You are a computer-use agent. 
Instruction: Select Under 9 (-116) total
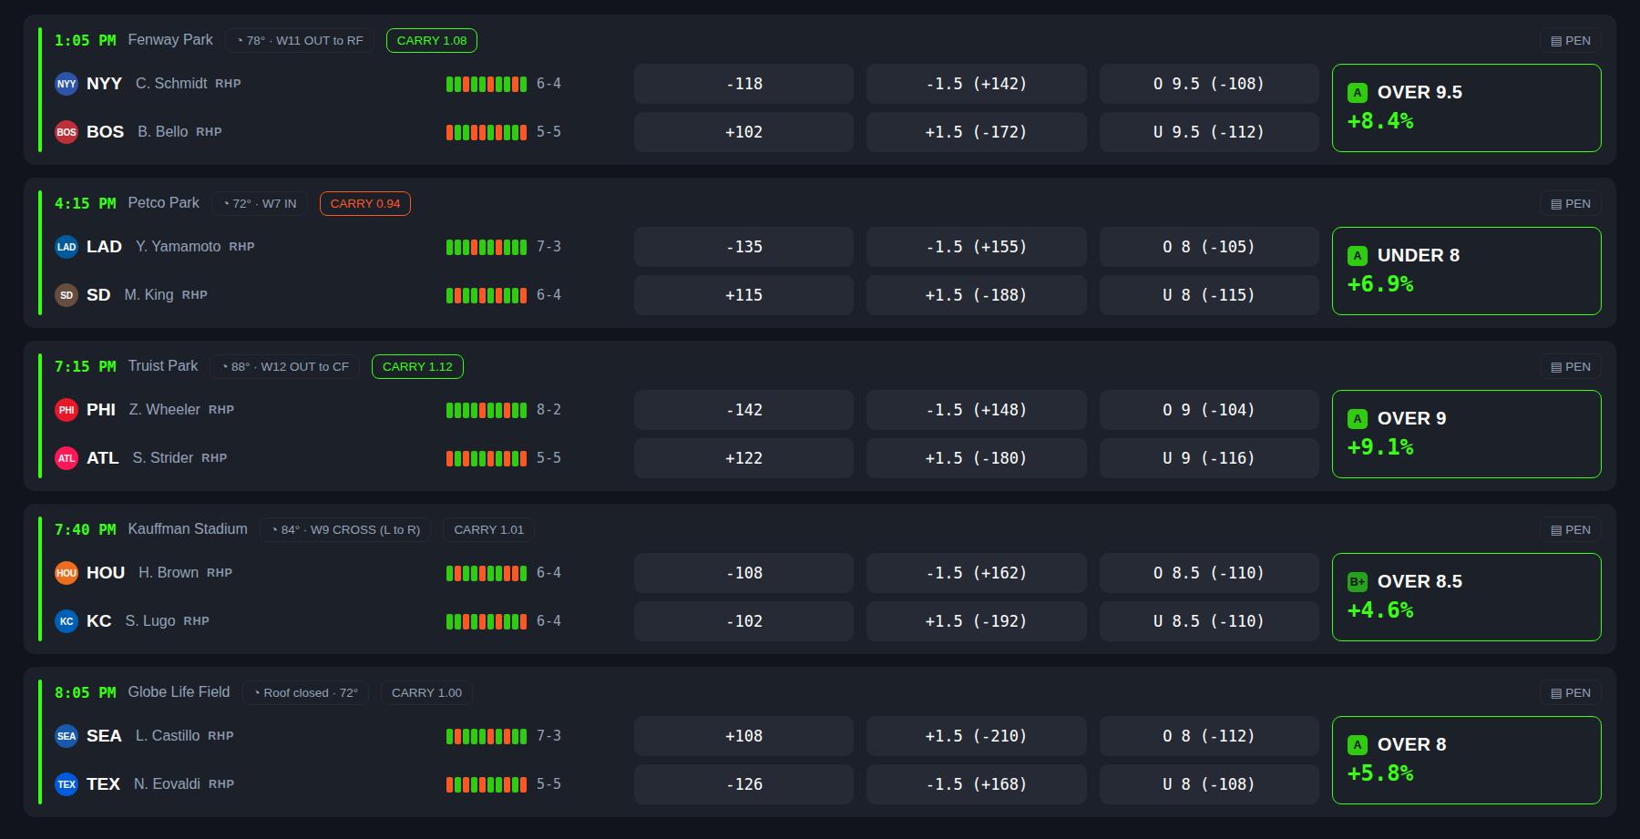click(1209, 458)
